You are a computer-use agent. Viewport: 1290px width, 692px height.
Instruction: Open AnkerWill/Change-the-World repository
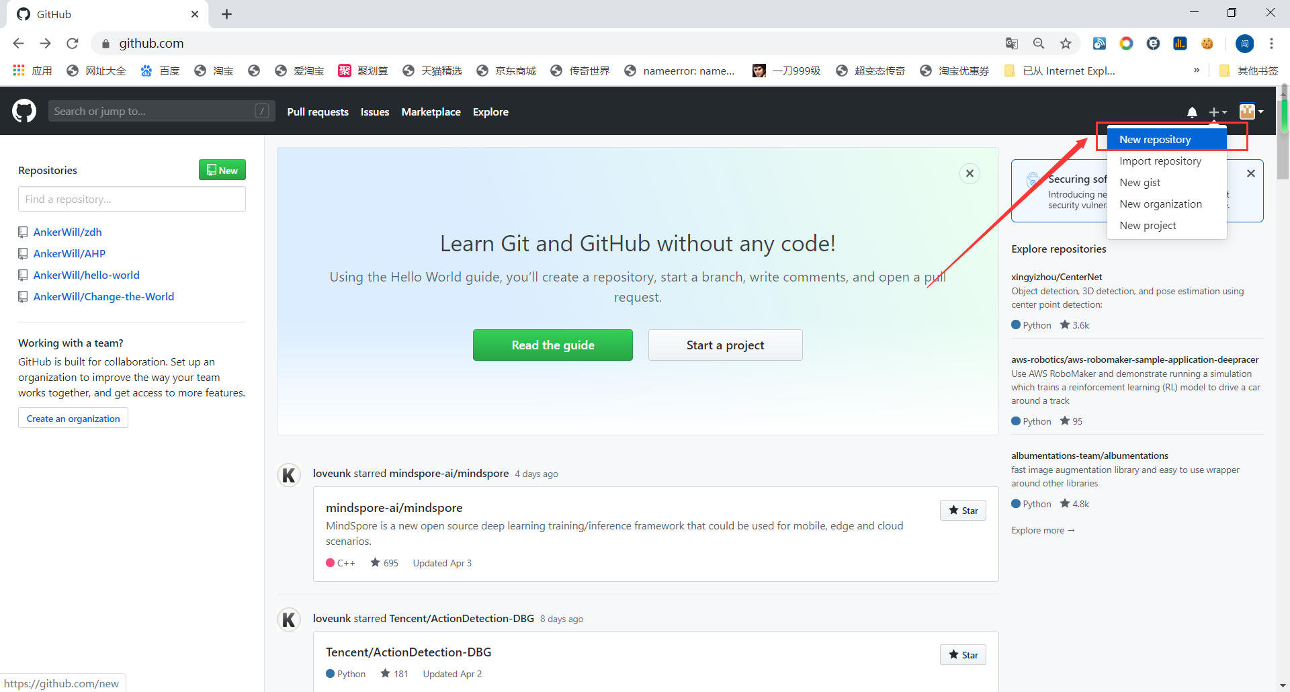point(103,296)
